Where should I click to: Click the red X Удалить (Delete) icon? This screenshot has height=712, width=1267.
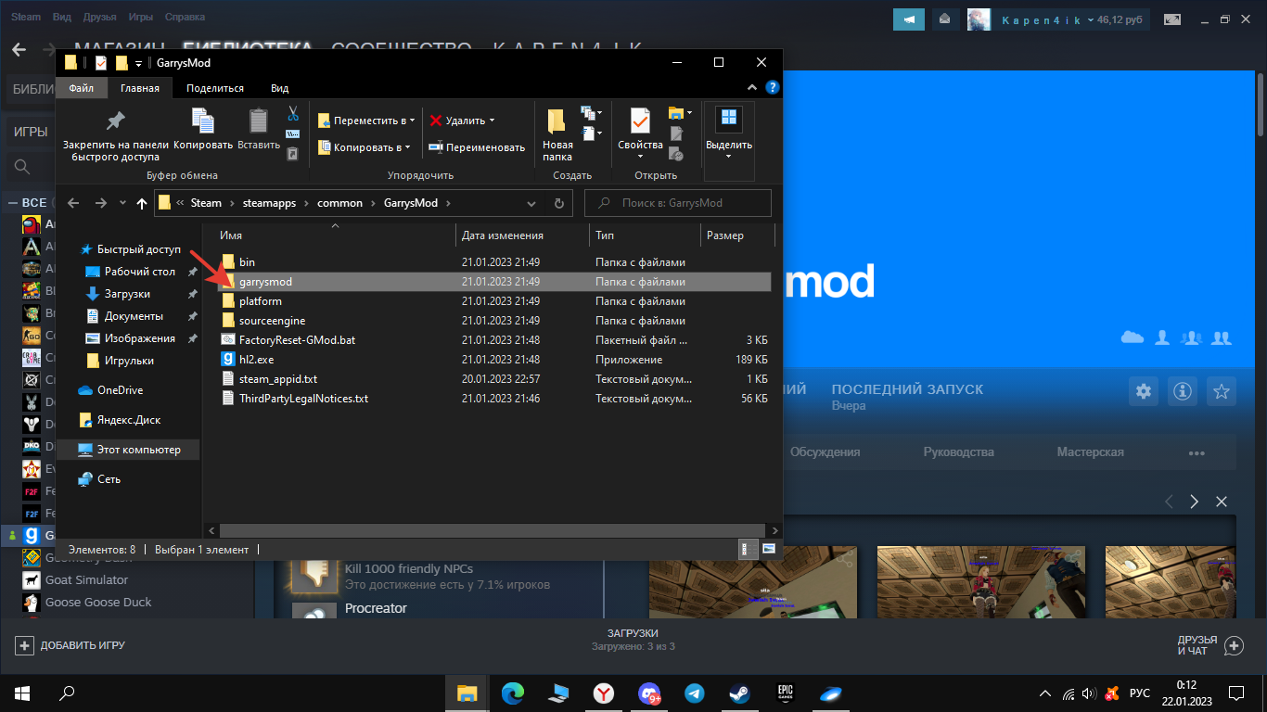tap(435, 121)
